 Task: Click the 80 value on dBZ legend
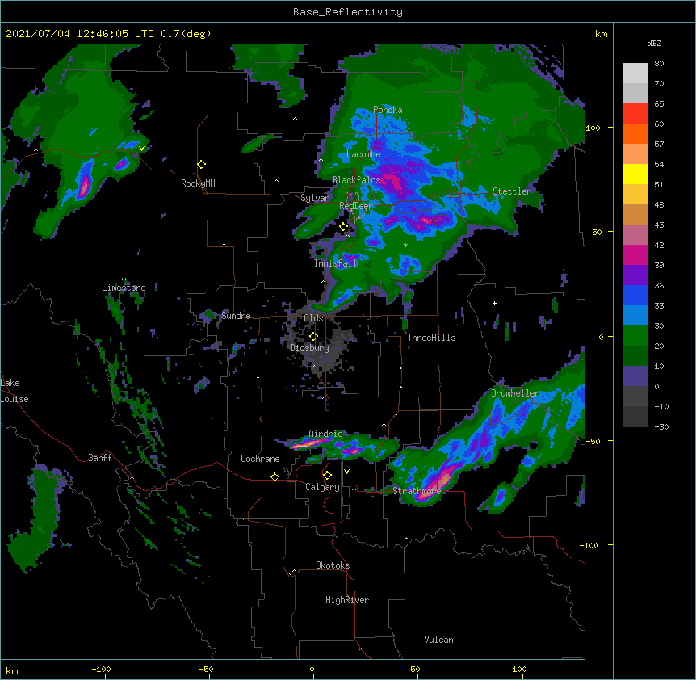pyautogui.click(x=659, y=64)
